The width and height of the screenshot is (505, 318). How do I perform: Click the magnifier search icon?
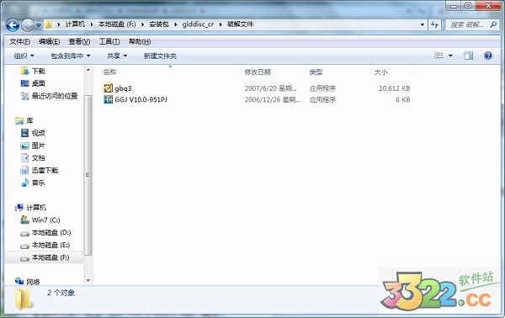493,24
